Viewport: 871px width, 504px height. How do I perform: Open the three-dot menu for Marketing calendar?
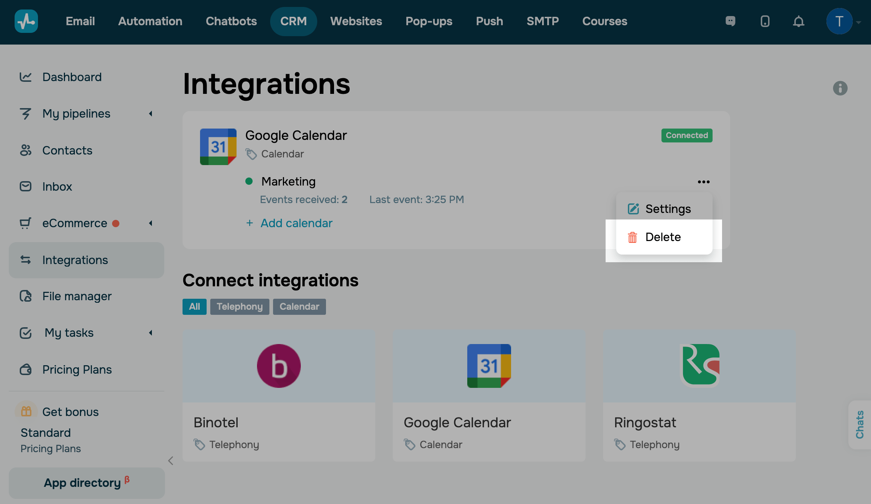click(703, 182)
